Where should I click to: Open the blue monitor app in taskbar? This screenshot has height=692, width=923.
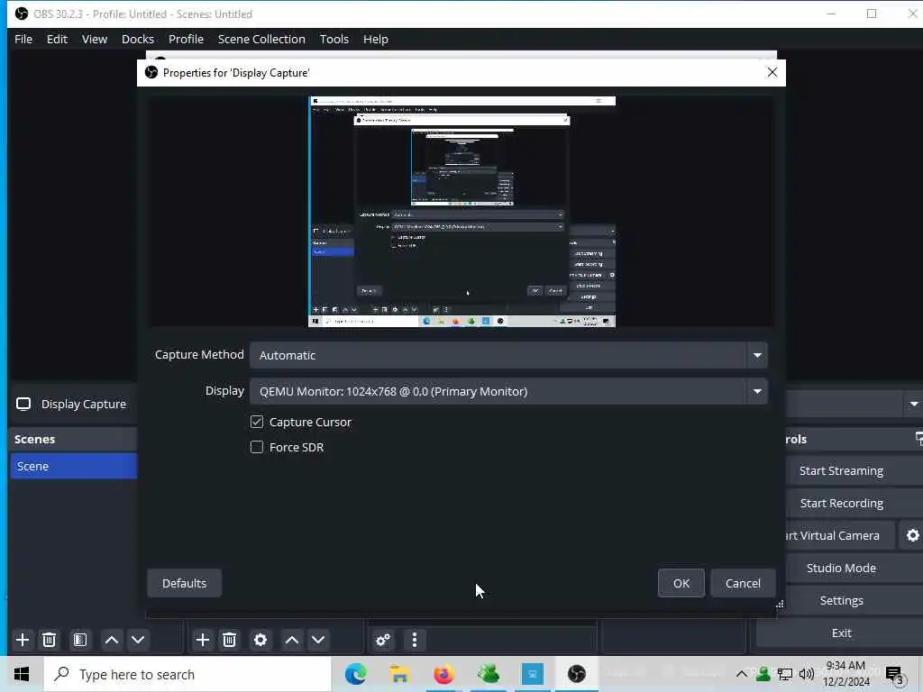533,674
